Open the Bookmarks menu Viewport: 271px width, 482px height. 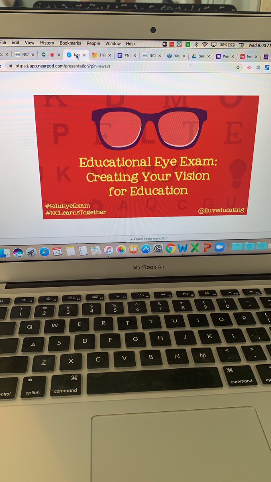70,43
